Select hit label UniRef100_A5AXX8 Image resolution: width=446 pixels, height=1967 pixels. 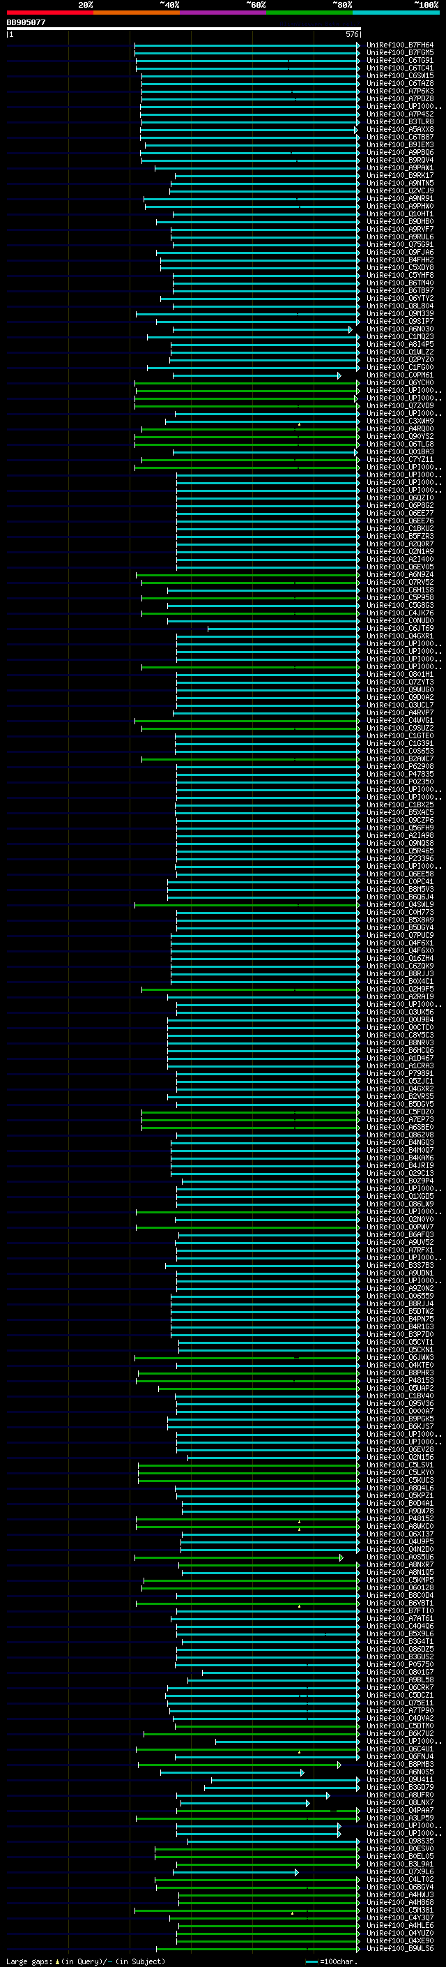click(x=400, y=129)
